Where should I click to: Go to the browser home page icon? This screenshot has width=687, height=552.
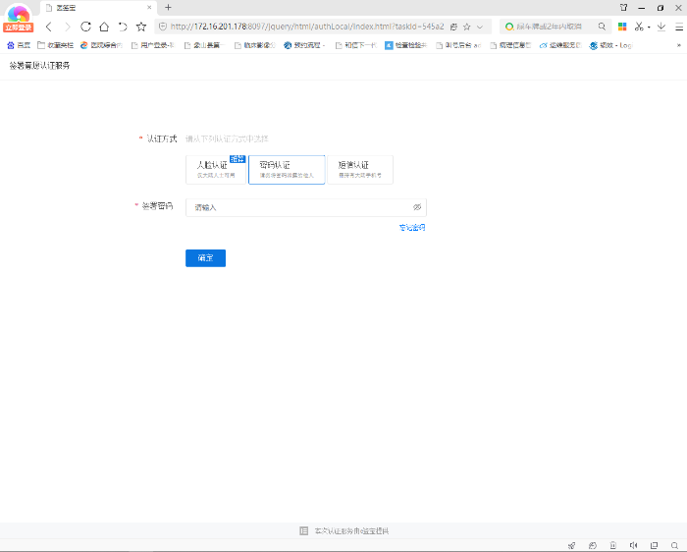click(x=104, y=27)
